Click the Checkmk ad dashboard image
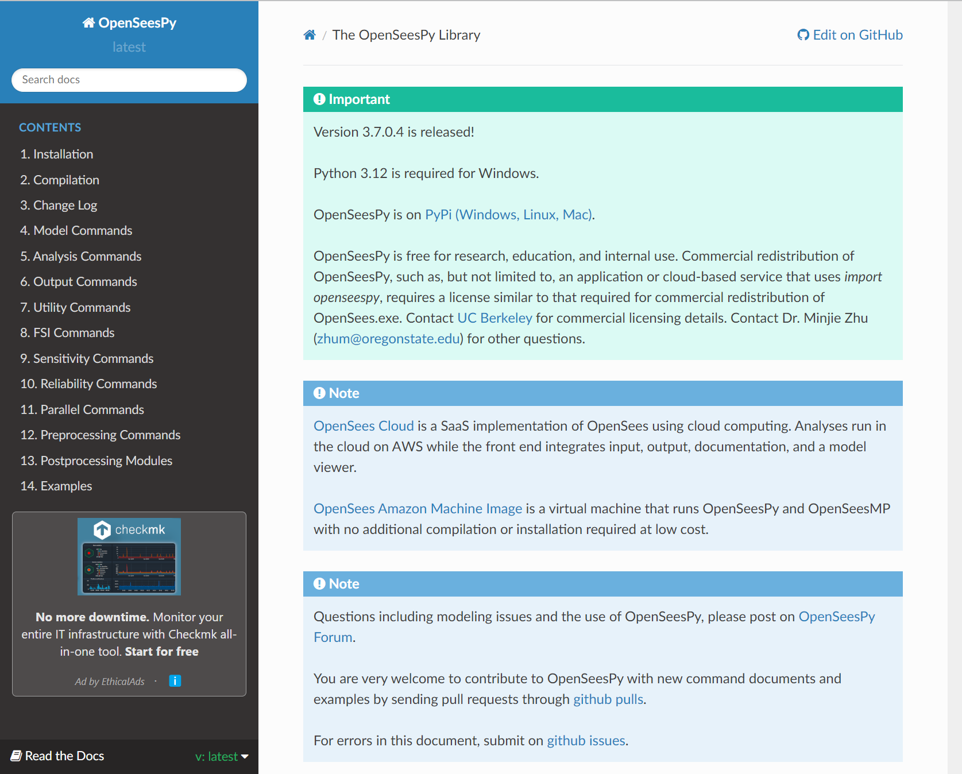This screenshot has width=962, height=774. click(129, 556)
